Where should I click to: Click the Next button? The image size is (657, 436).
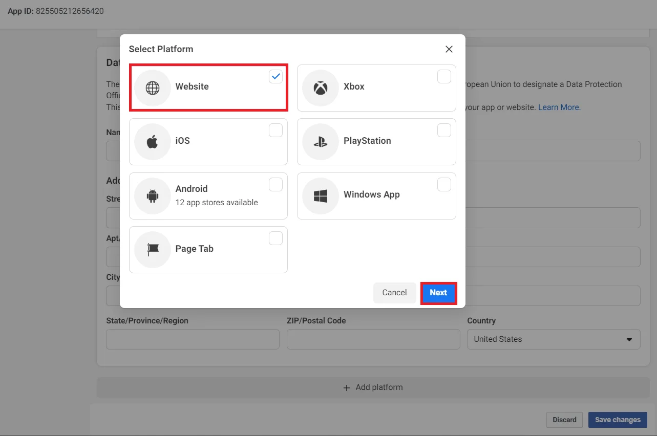point(438,293)
